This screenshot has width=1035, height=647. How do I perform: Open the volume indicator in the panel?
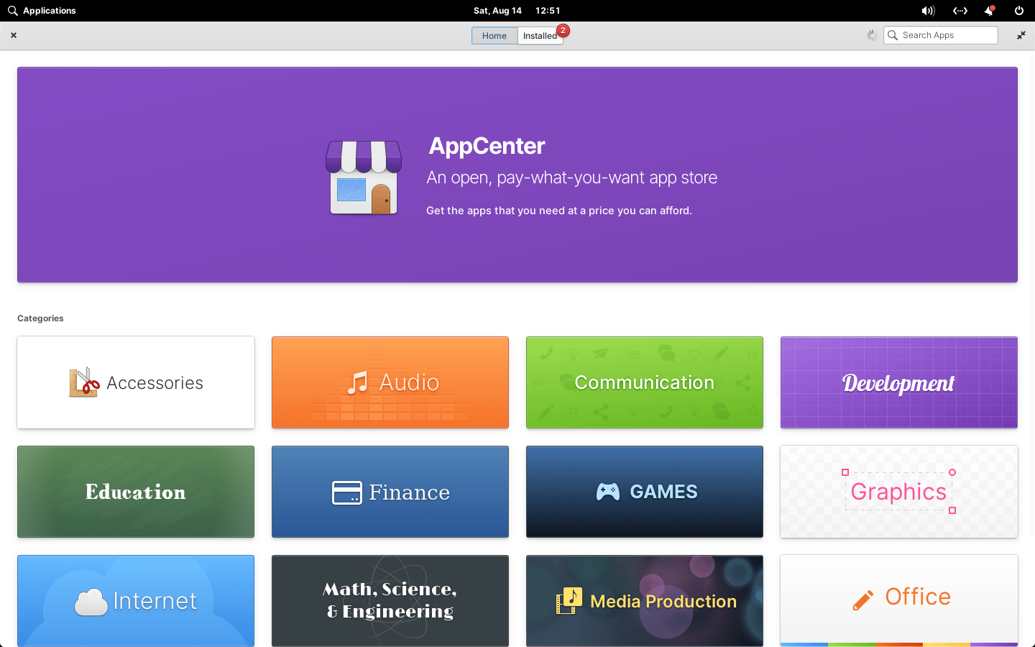point(928,11)
